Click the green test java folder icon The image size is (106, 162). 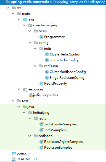(x=25, y=107)
